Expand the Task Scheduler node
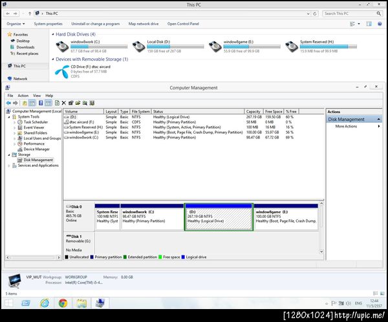Viewport: 388px width, 322px height. pos(14,122)
